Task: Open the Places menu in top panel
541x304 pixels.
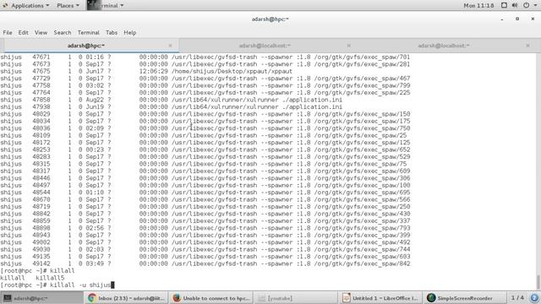Action: tap(68, 6)
